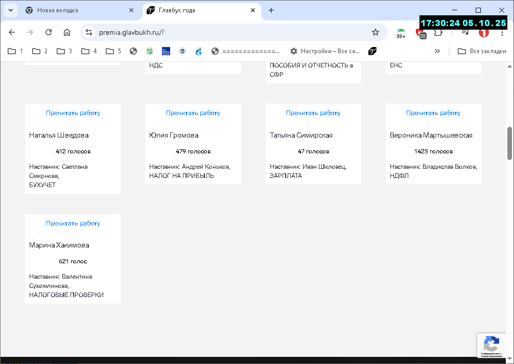Click the 479 голосов count
514x364 pixels.
coord(193,151)
